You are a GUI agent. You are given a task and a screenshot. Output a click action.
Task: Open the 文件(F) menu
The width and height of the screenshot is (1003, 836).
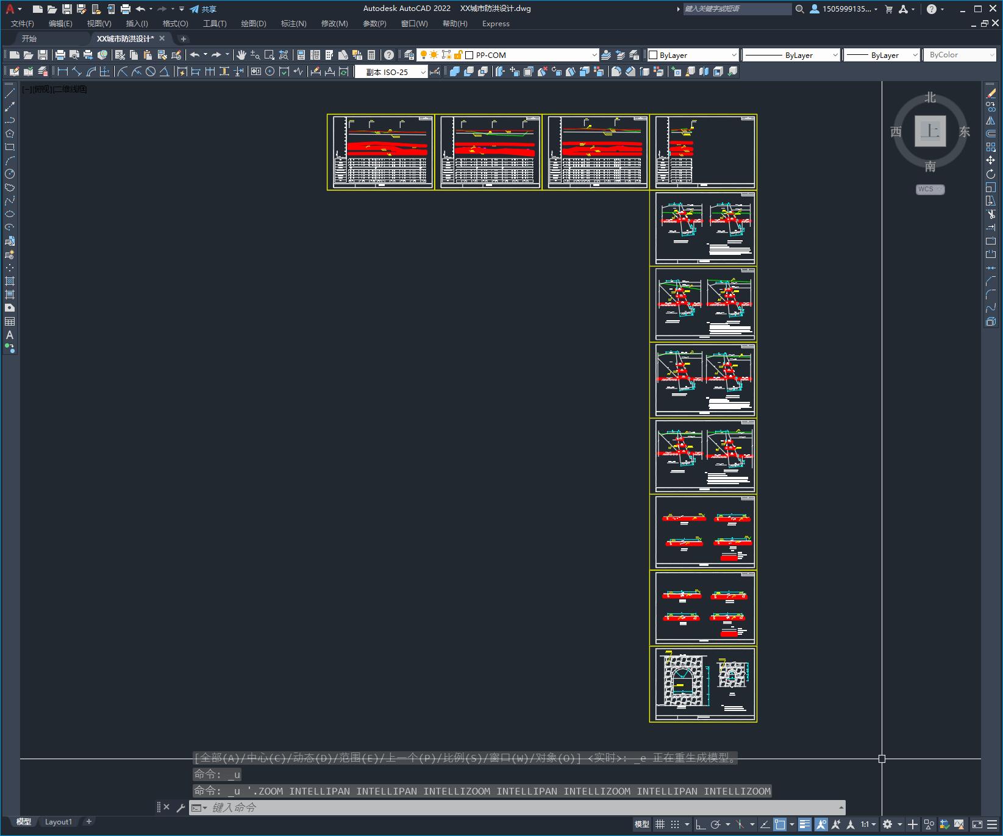[x=23, y=23]
